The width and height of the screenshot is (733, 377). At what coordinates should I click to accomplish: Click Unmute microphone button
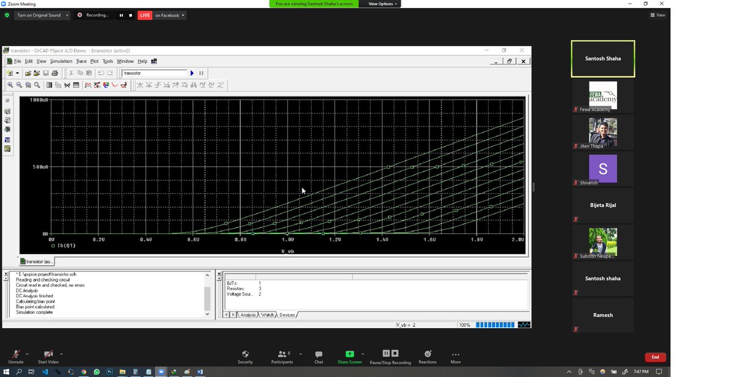(16, 357)
